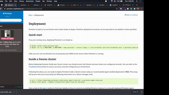Viewport: 169px width, 95px height.
Task: Open Chrome three-dot menu
Action: (141, 9)
